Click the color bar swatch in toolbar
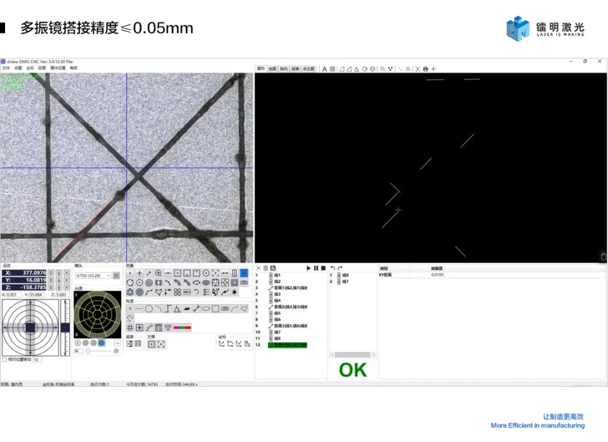The width and height of the screenshot is (608, 442). point(182,327)
